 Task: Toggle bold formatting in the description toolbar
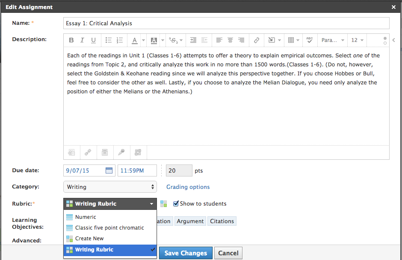click(71, 40)
